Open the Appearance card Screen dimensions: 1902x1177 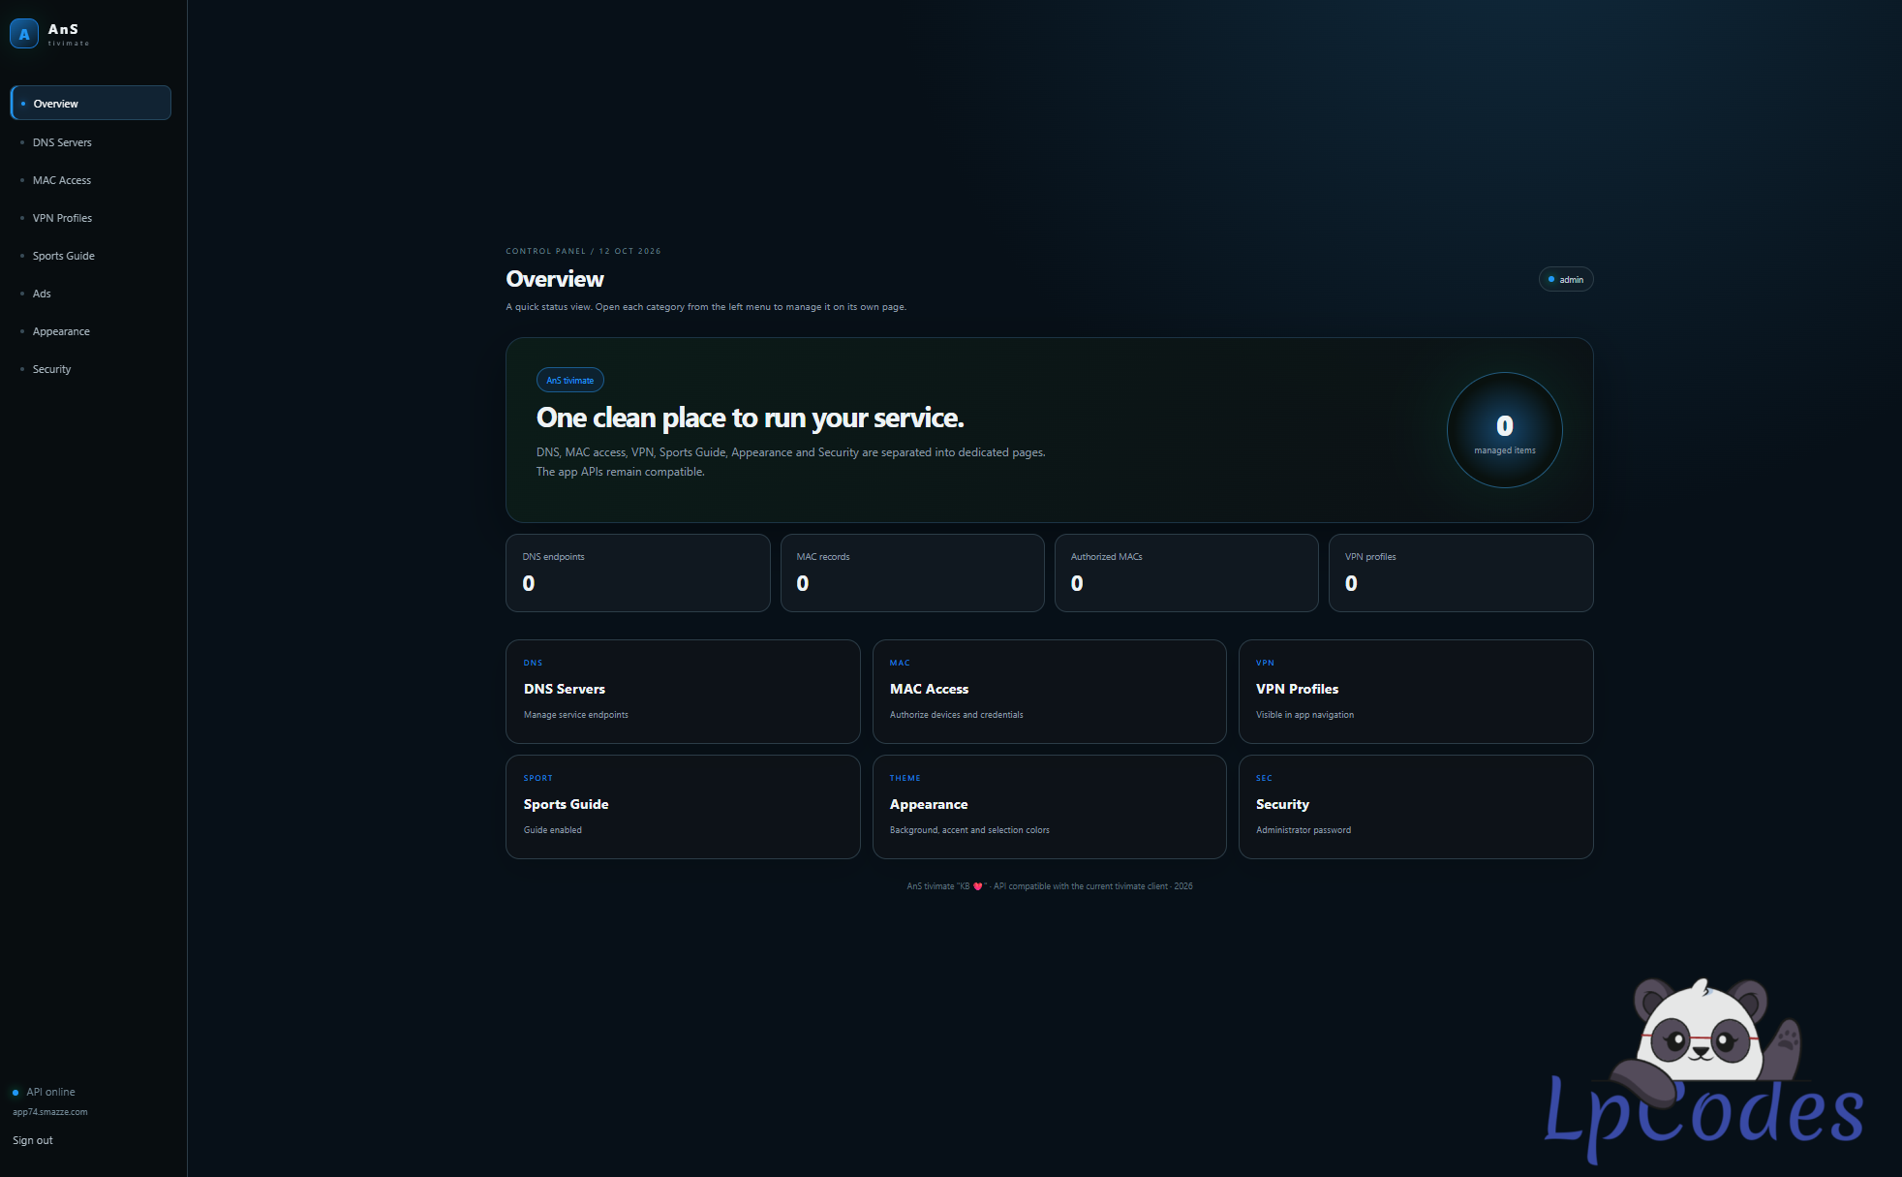point(1049,806)
